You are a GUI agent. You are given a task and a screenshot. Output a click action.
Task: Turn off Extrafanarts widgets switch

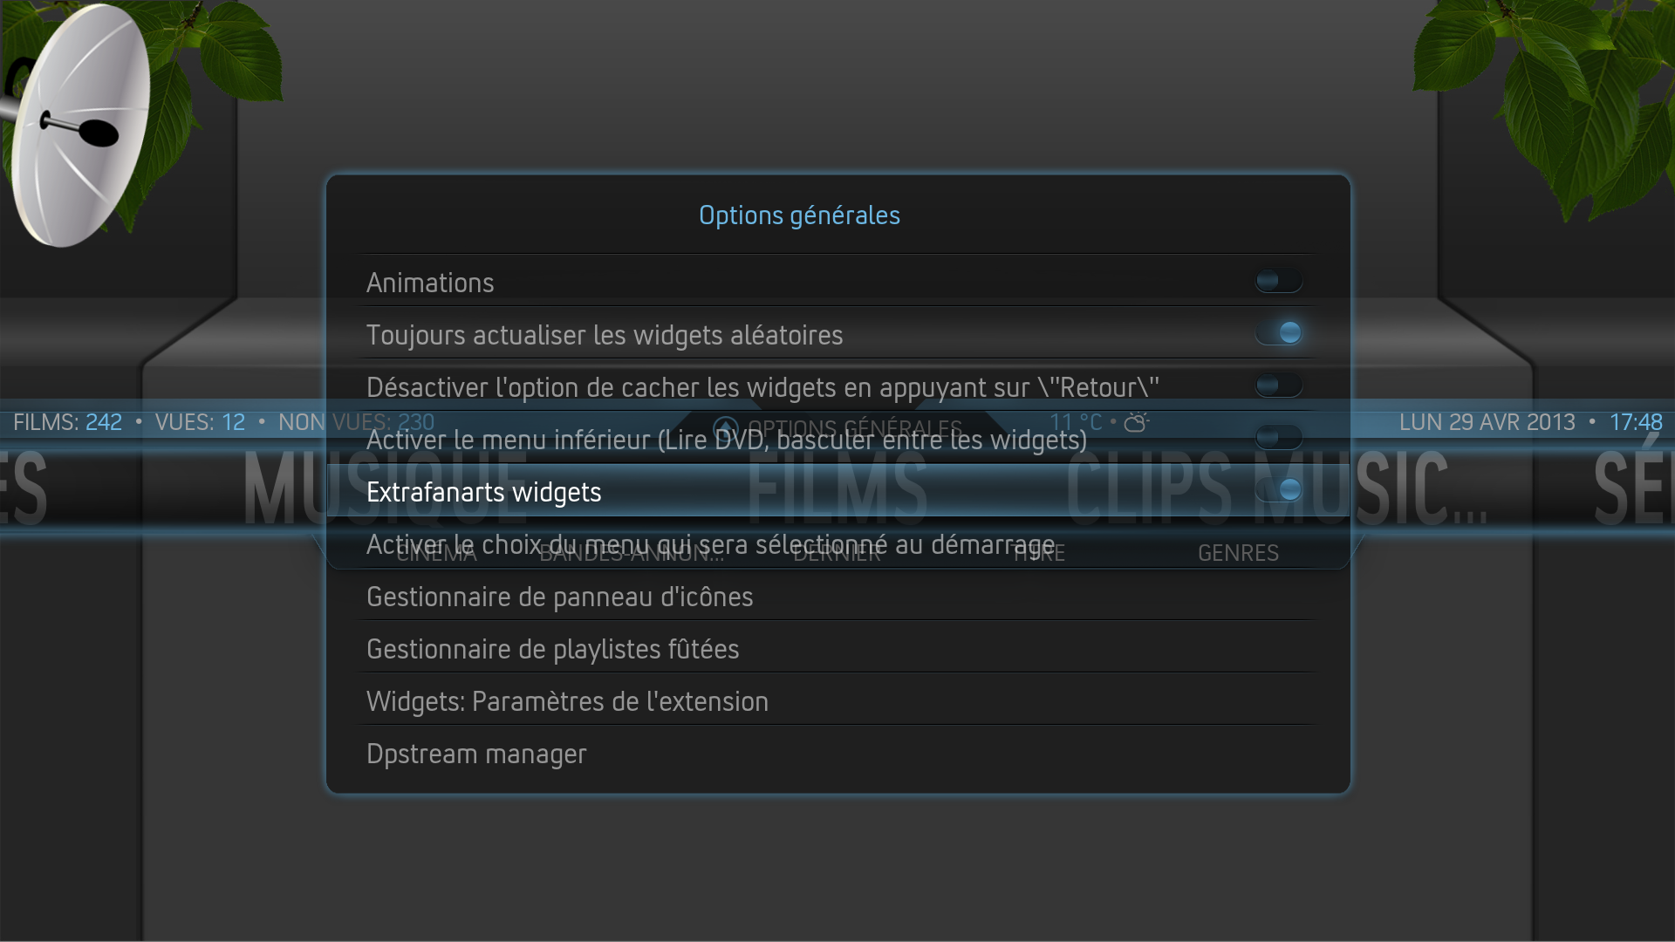coord(1278,490)
